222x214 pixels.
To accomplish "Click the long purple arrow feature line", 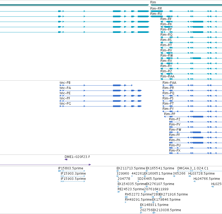I will [45, 165].
